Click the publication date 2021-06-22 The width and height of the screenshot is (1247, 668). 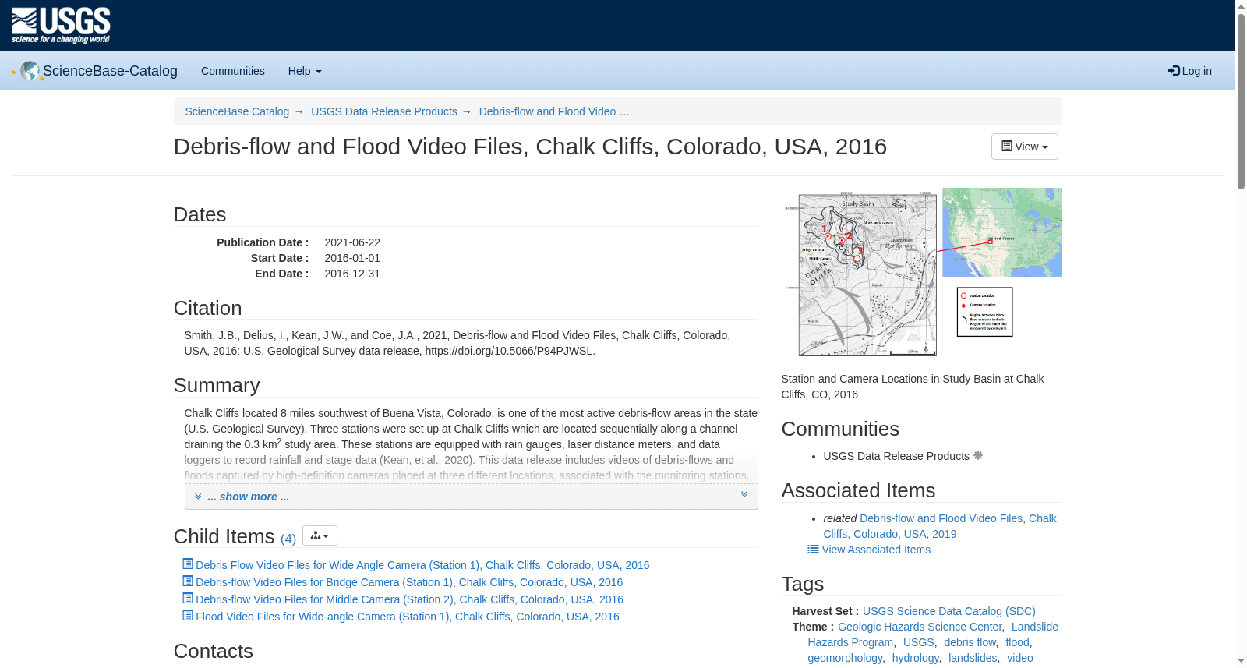tap(352, 242)
